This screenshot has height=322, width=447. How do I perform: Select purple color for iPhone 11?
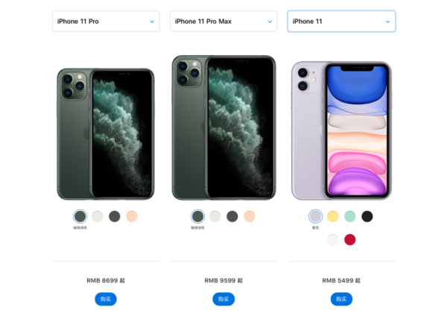pyautogui.click(x=316, y=216)
